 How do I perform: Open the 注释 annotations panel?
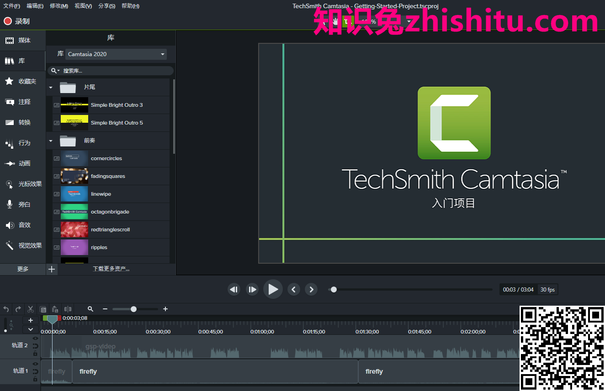click(23, 102)
